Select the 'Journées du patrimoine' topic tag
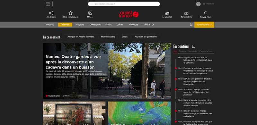Screen dimensions: 257x125 point(146,37)
